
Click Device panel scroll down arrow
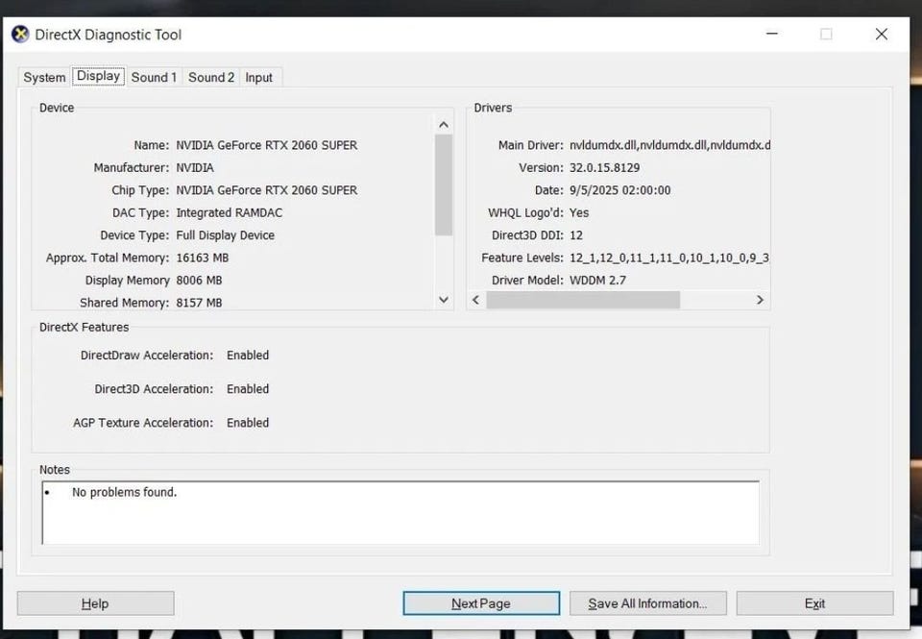click(444, 300)
